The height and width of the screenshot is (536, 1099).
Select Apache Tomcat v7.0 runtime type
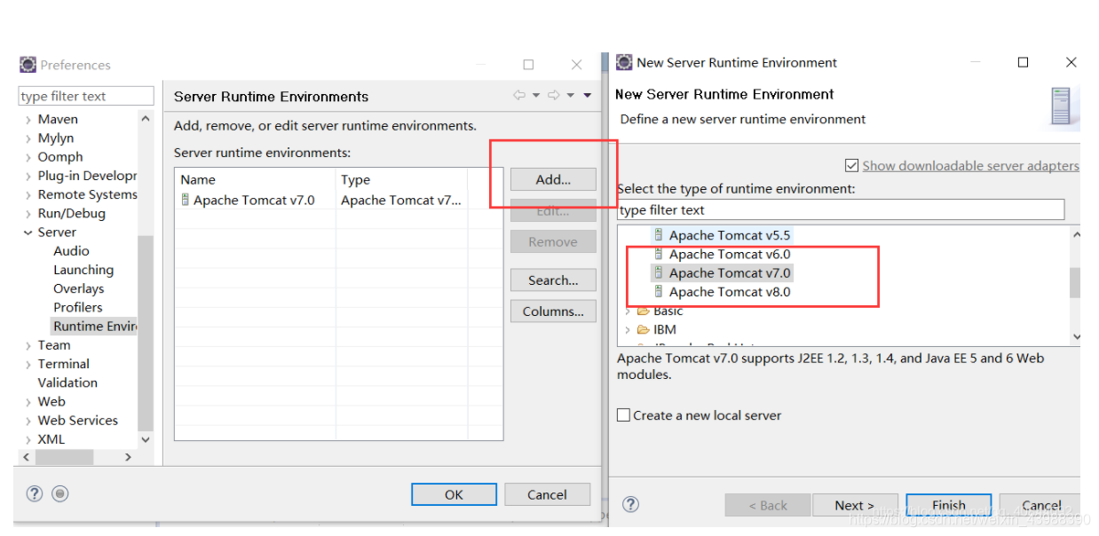[x=730, y=273]
